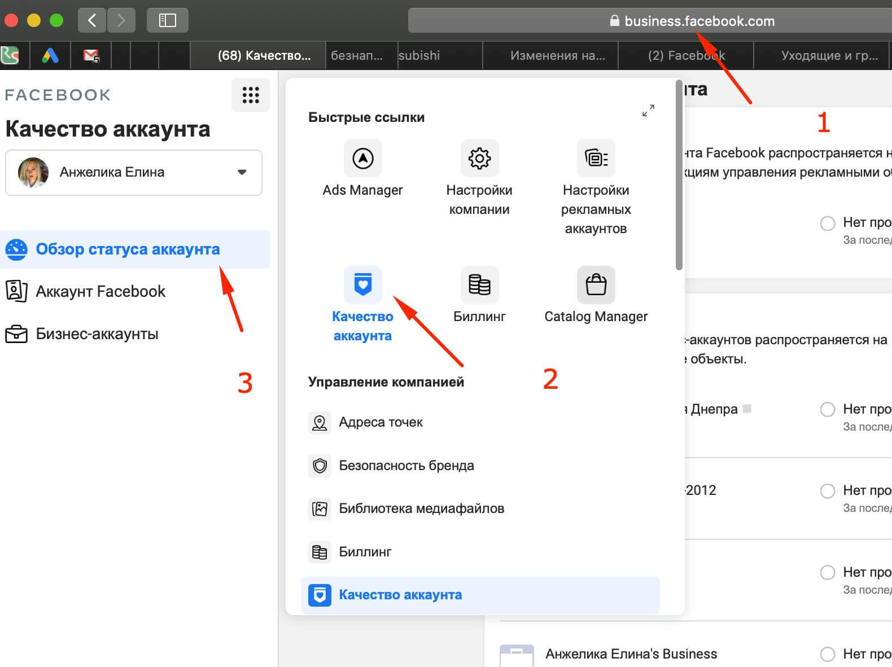Click the Анжелика Елина's Business row name

631,654
